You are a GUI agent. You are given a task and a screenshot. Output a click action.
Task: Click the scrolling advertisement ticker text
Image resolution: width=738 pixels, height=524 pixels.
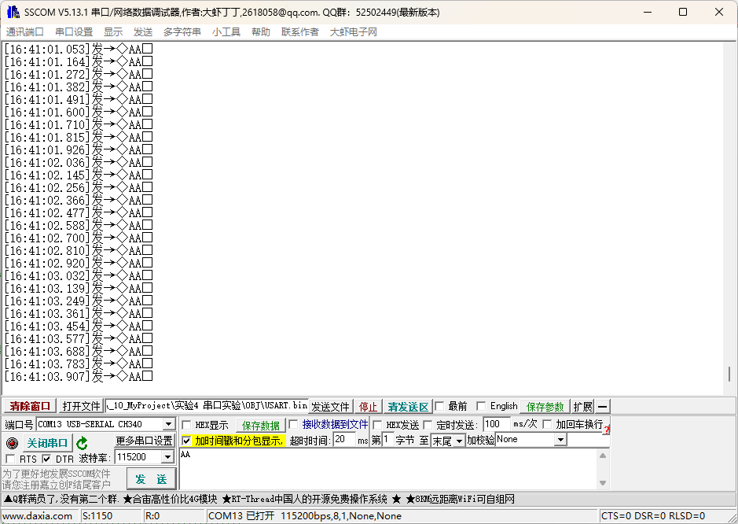[259, 499]
